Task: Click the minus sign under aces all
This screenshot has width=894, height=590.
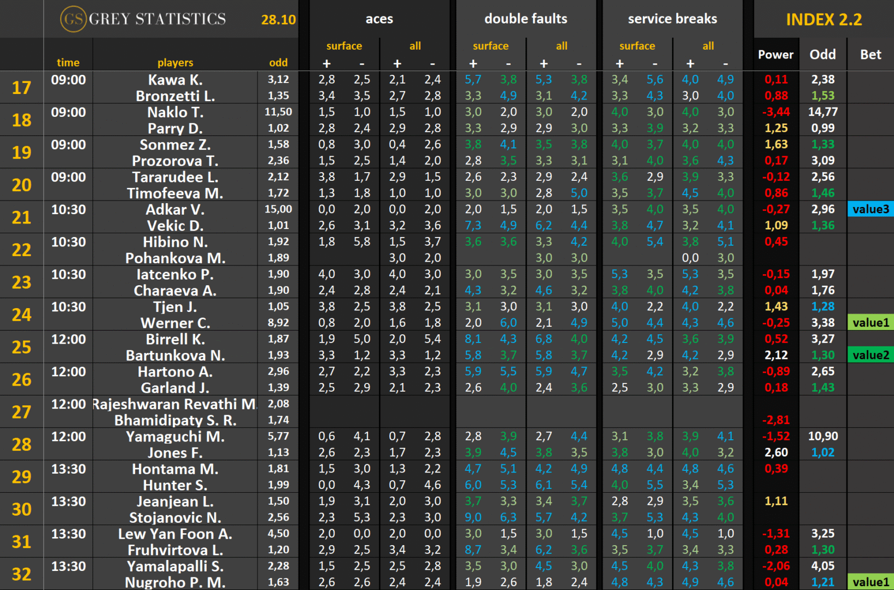Action: (x=433, y=63)
